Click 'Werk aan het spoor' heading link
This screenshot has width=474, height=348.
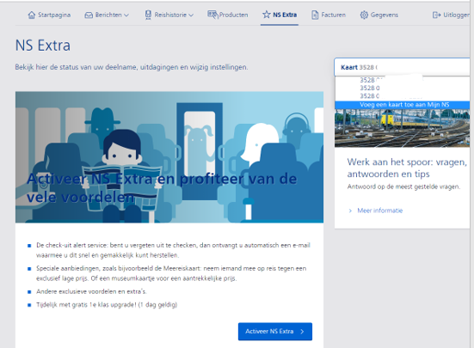[x=407, y=168]
